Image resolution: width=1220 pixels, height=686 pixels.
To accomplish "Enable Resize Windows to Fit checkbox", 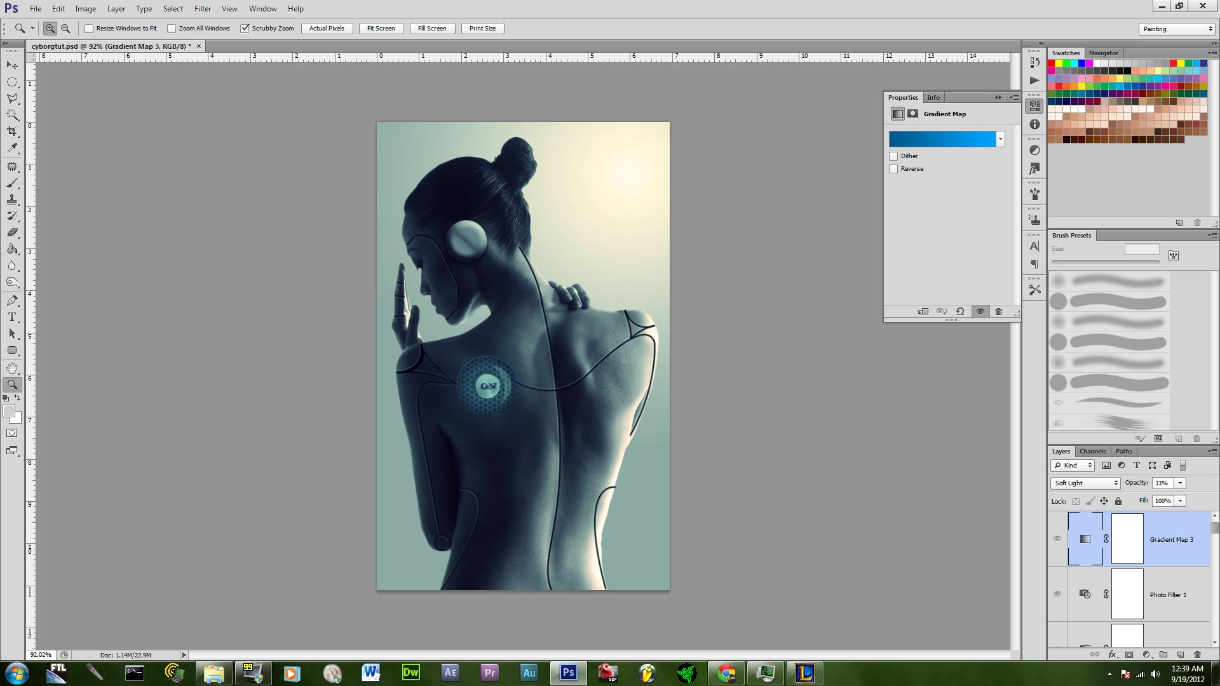I will [89, 29].
